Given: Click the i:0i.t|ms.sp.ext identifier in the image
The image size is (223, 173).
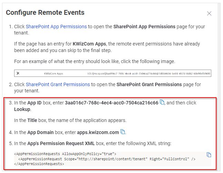Looking at the screenshot, I should [149, 73].
